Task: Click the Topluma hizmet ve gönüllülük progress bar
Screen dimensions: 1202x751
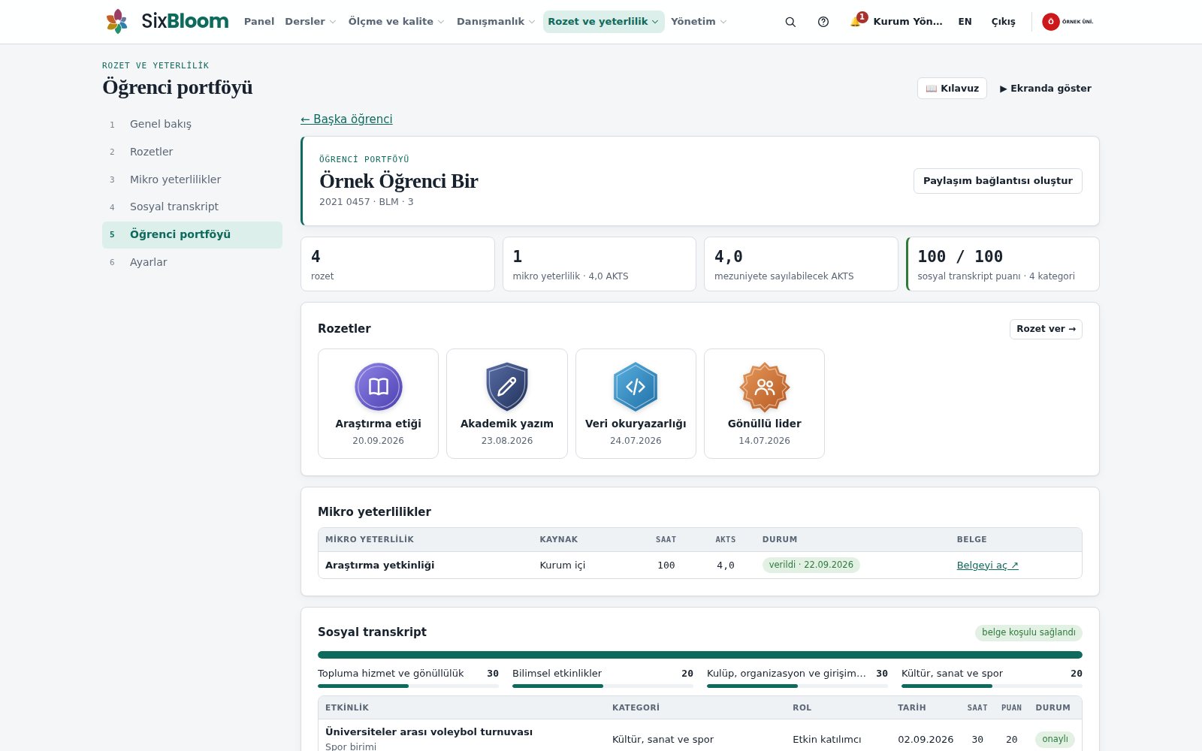Action: (408, 686)
